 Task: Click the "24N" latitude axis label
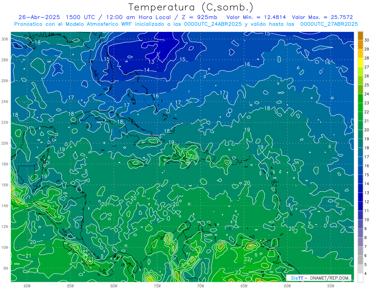click(5, 102)
